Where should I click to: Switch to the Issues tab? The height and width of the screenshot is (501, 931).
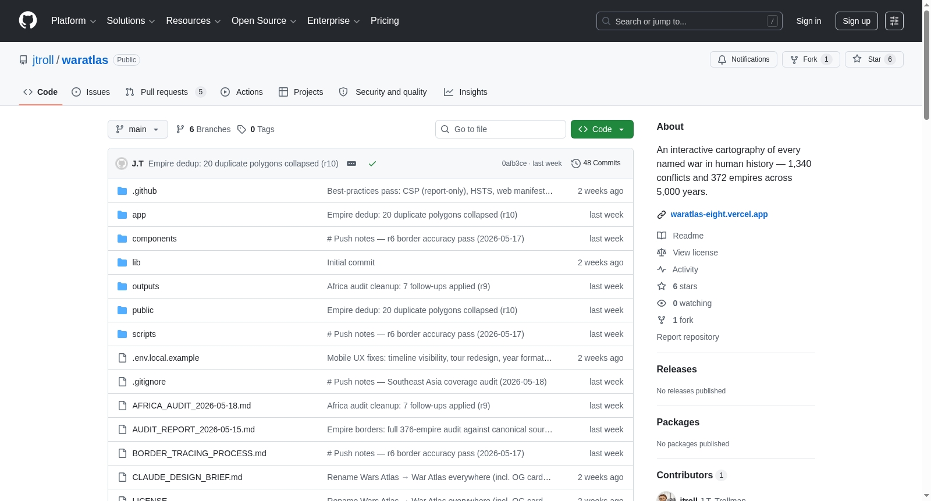click(91, 92)
